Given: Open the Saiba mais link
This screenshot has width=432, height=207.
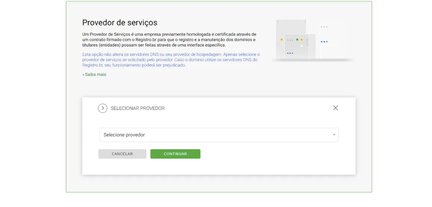Looking at the screenshot, I should [95, 74].
